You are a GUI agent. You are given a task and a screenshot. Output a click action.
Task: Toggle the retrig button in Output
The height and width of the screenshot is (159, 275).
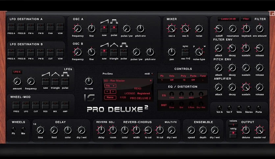(x=233, y=134)
